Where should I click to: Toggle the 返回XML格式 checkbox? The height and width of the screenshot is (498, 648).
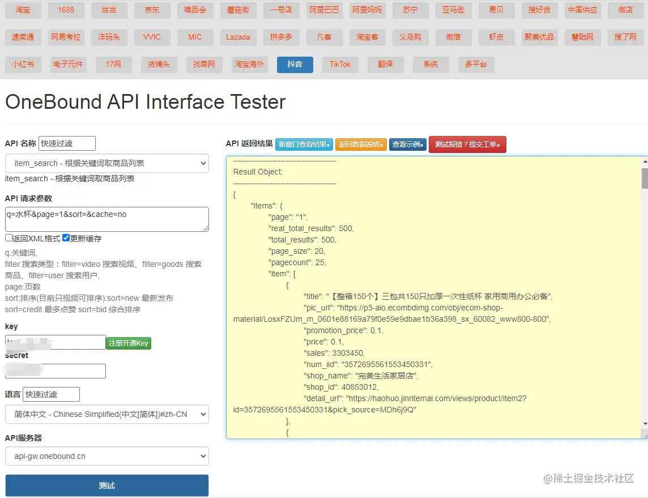pos(8,237)
